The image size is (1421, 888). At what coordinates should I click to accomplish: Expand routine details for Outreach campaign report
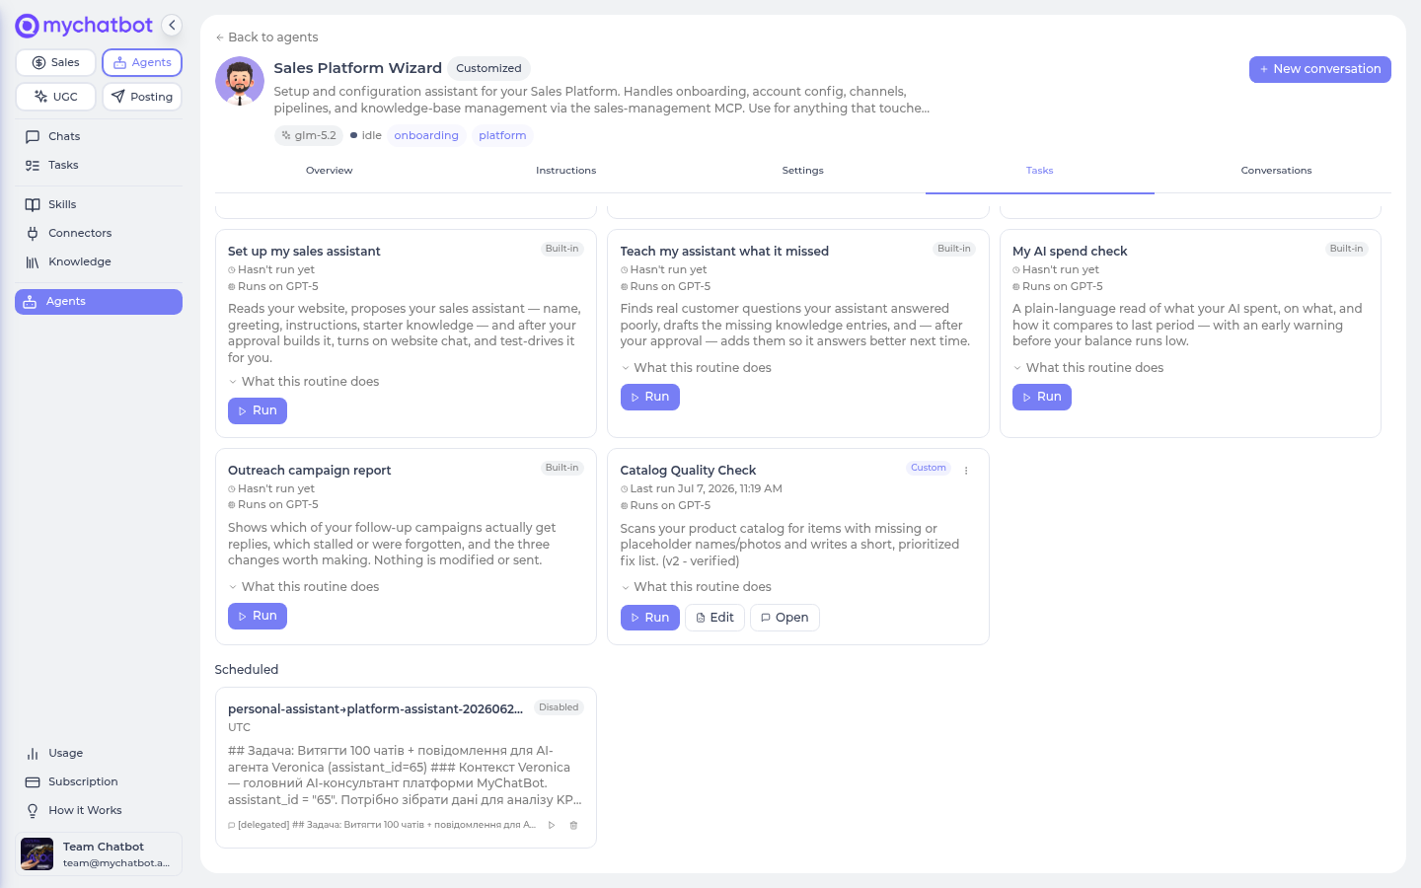tap(304, 587)
